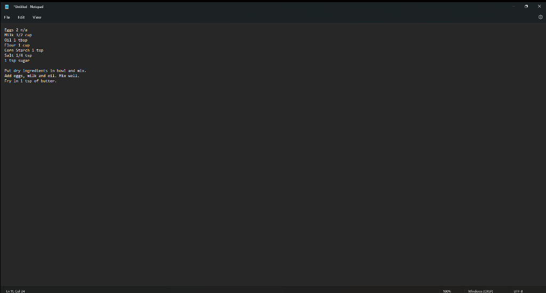Open the View menu
This screenshot has width=546, height=293.
tap(37, 17)
